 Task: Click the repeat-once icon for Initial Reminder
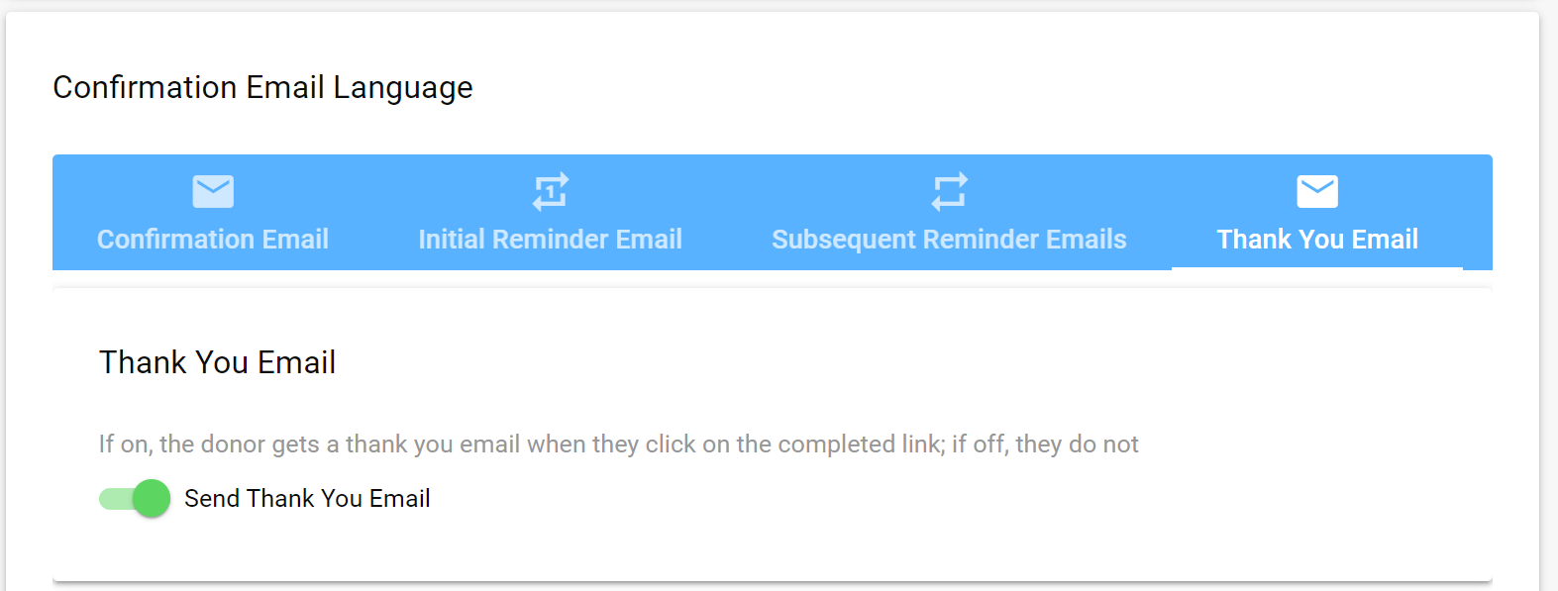551,191
